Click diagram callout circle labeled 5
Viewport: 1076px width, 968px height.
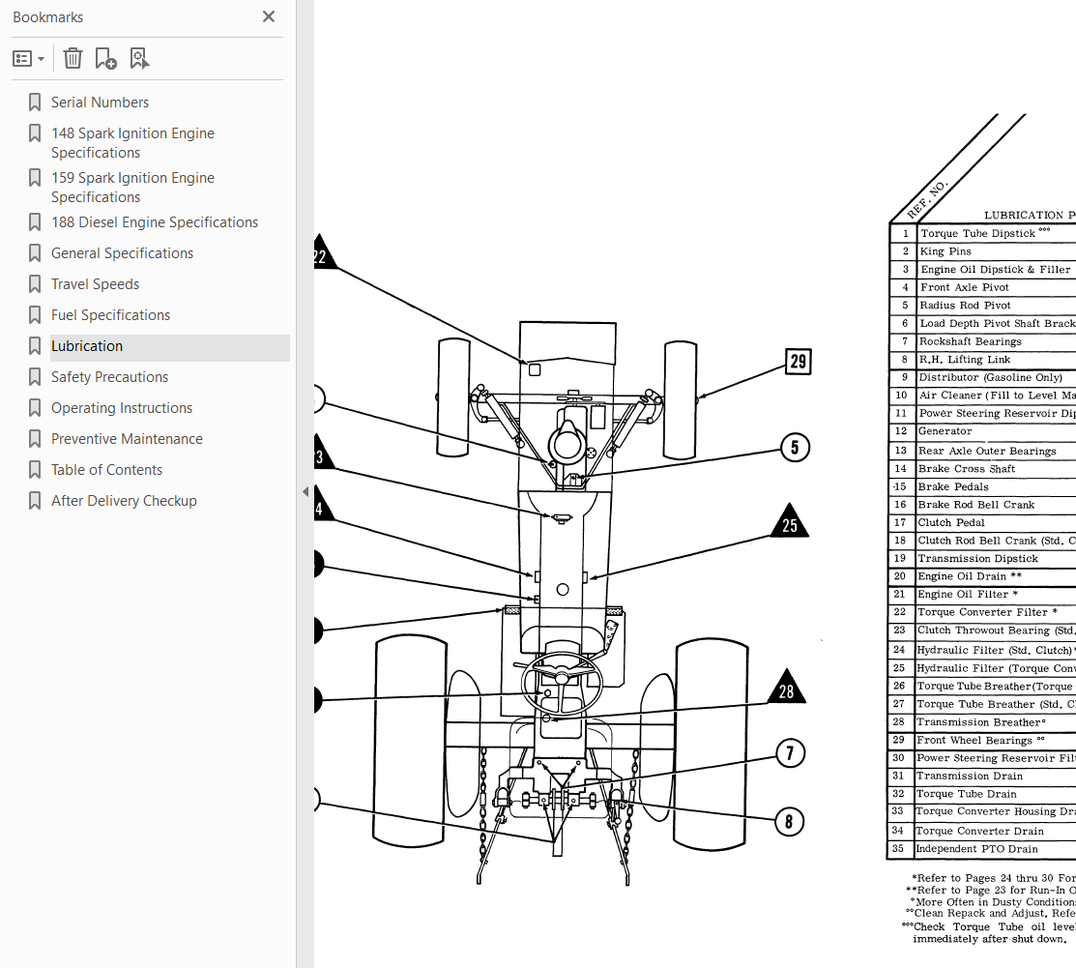pyautogui.click(x=796, y=448)
